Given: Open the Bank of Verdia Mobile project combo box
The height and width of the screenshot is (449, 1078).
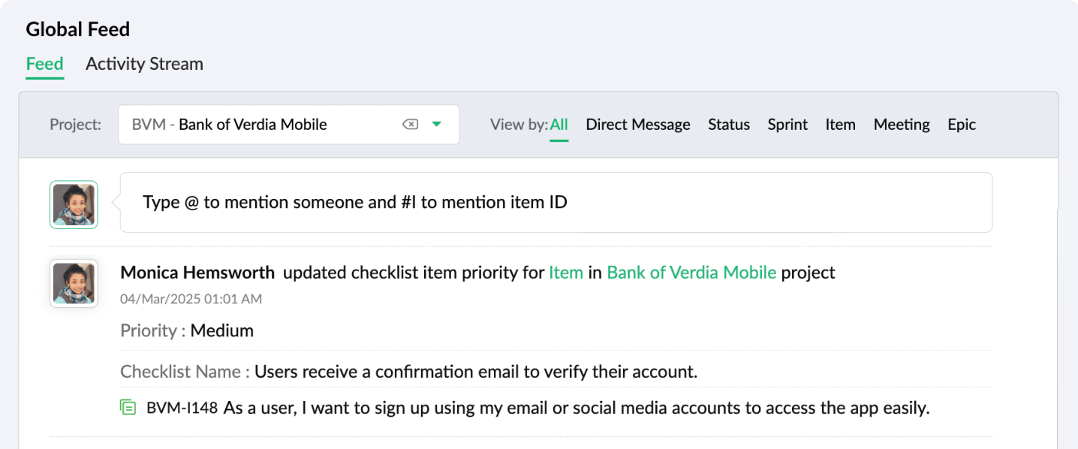Looking at the screenshot, I should click(x=255, y=125).
